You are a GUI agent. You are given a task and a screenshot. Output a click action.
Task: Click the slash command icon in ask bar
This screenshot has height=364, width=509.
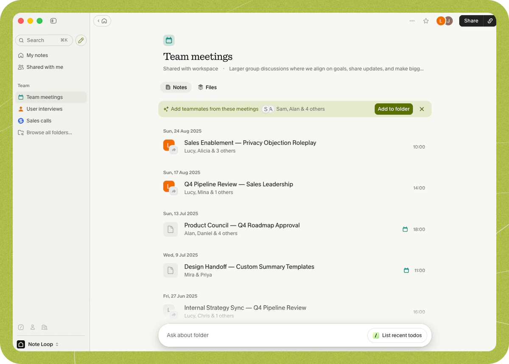[376, 335]
